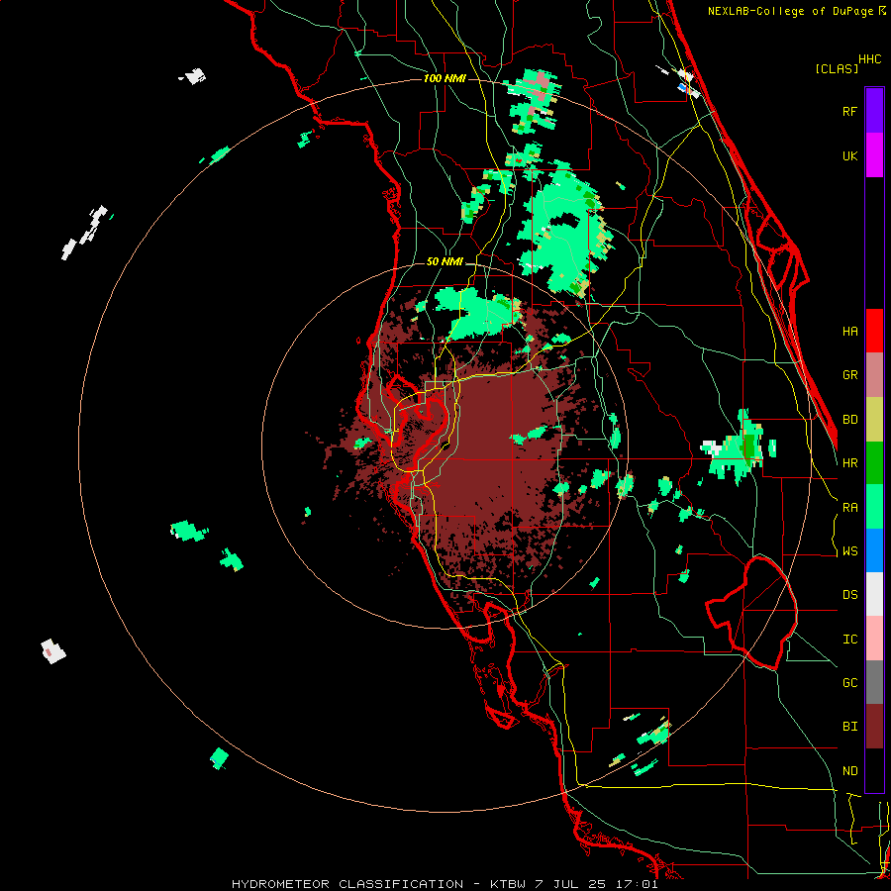The image size is (891, 891).
Task: Click the 50 NMI range ring label
Action: coord(445,262)
